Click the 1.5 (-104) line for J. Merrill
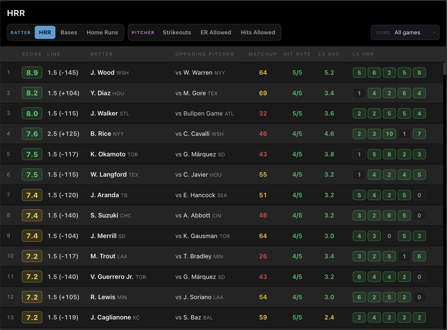This screenshot has height=330, width=447. coord(63,236)
